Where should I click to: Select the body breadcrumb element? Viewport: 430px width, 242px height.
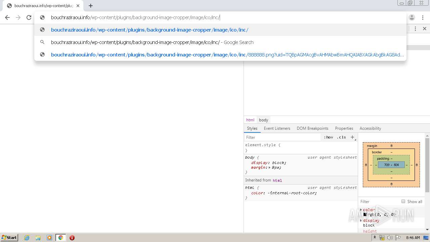263,120
